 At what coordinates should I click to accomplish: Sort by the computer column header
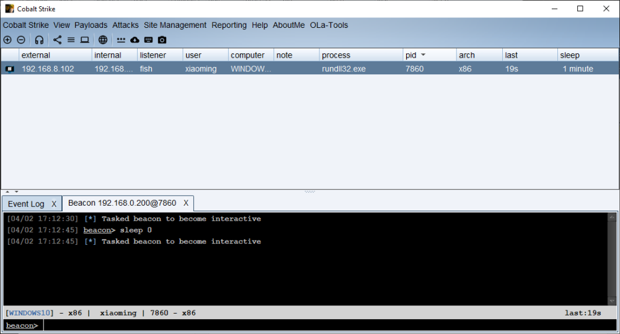point(251,55)
